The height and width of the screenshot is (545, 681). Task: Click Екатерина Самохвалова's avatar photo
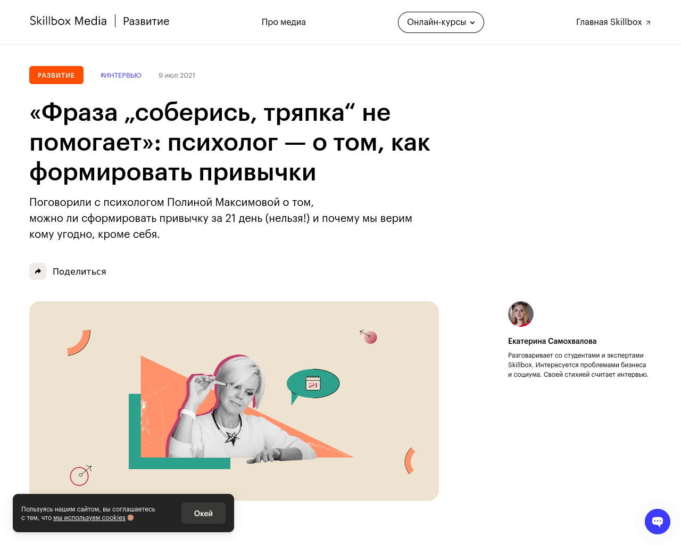click(x=521, y=314)
